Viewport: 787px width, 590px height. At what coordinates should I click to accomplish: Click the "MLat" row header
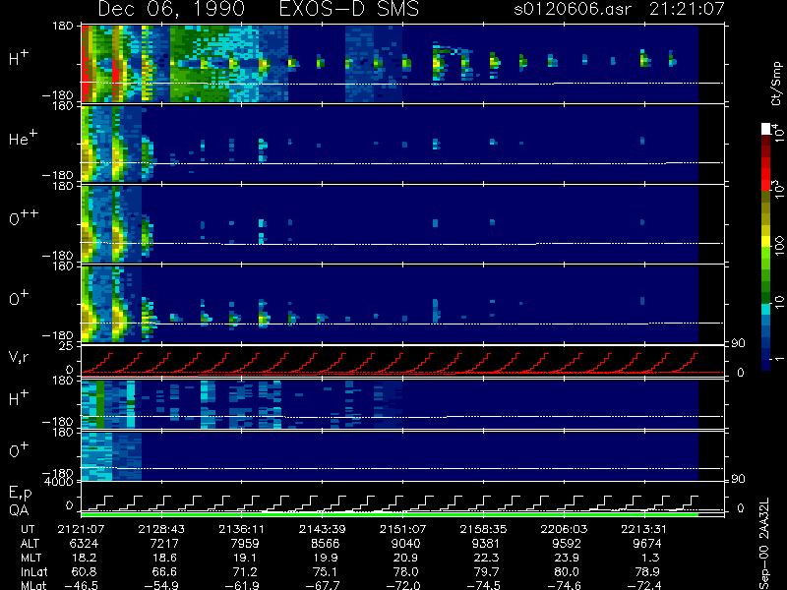point(34,585)
